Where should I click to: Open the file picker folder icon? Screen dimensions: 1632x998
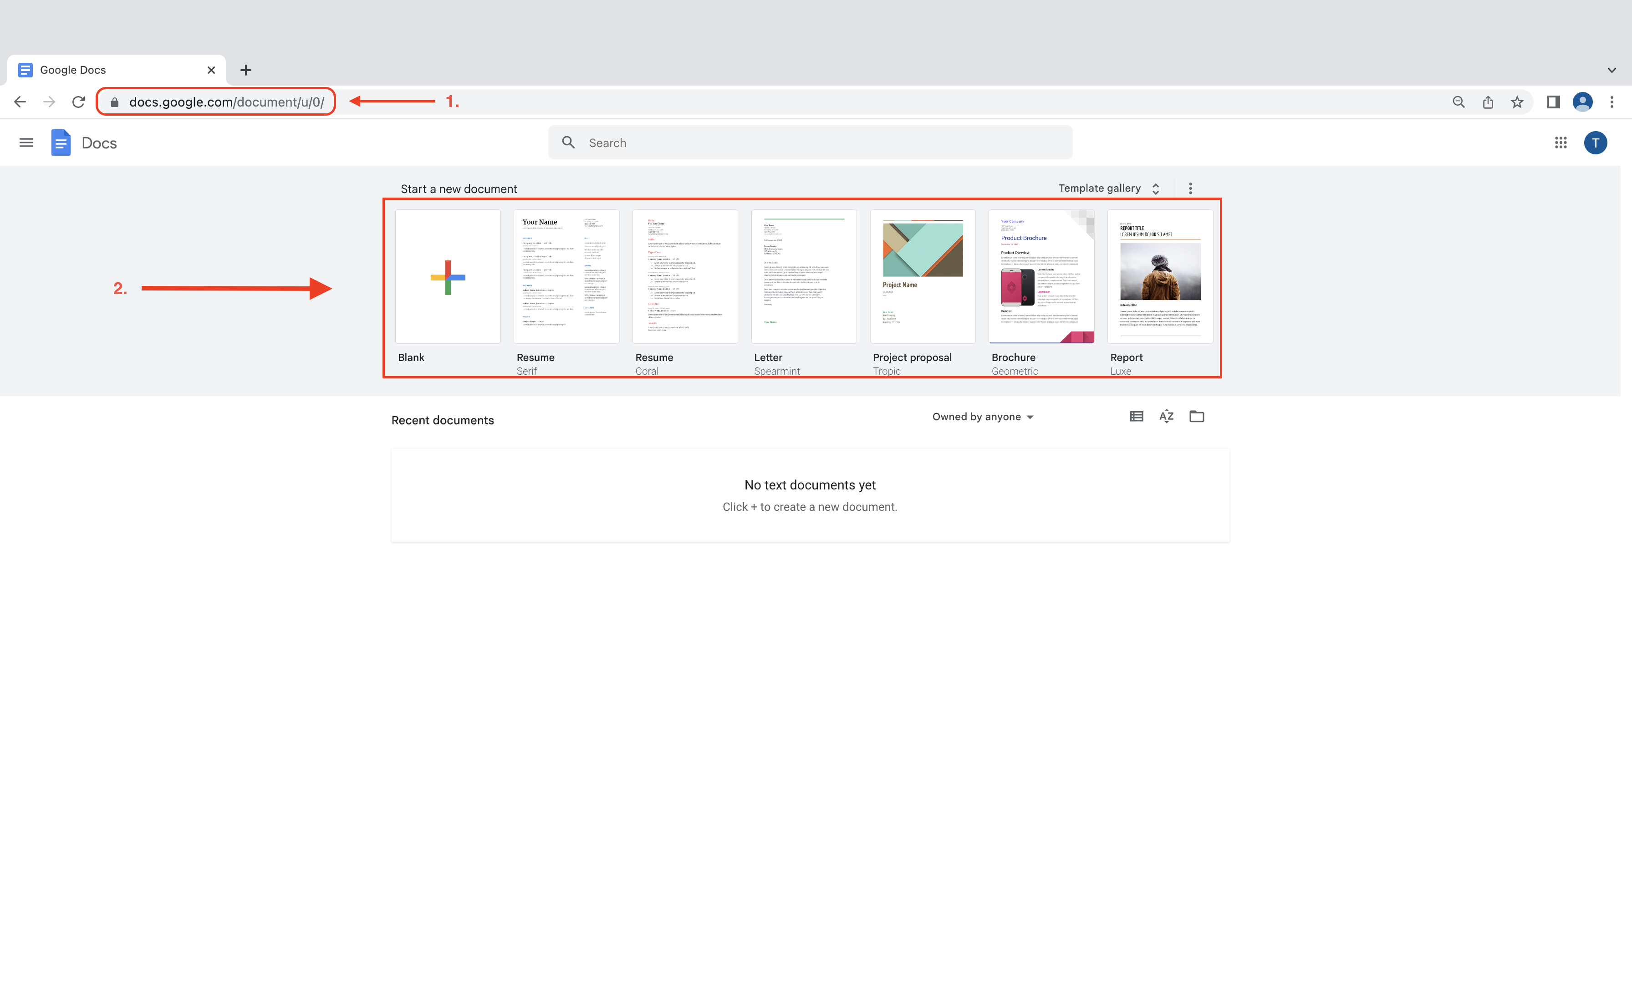pyautogui.click(x=1196, y=417)
